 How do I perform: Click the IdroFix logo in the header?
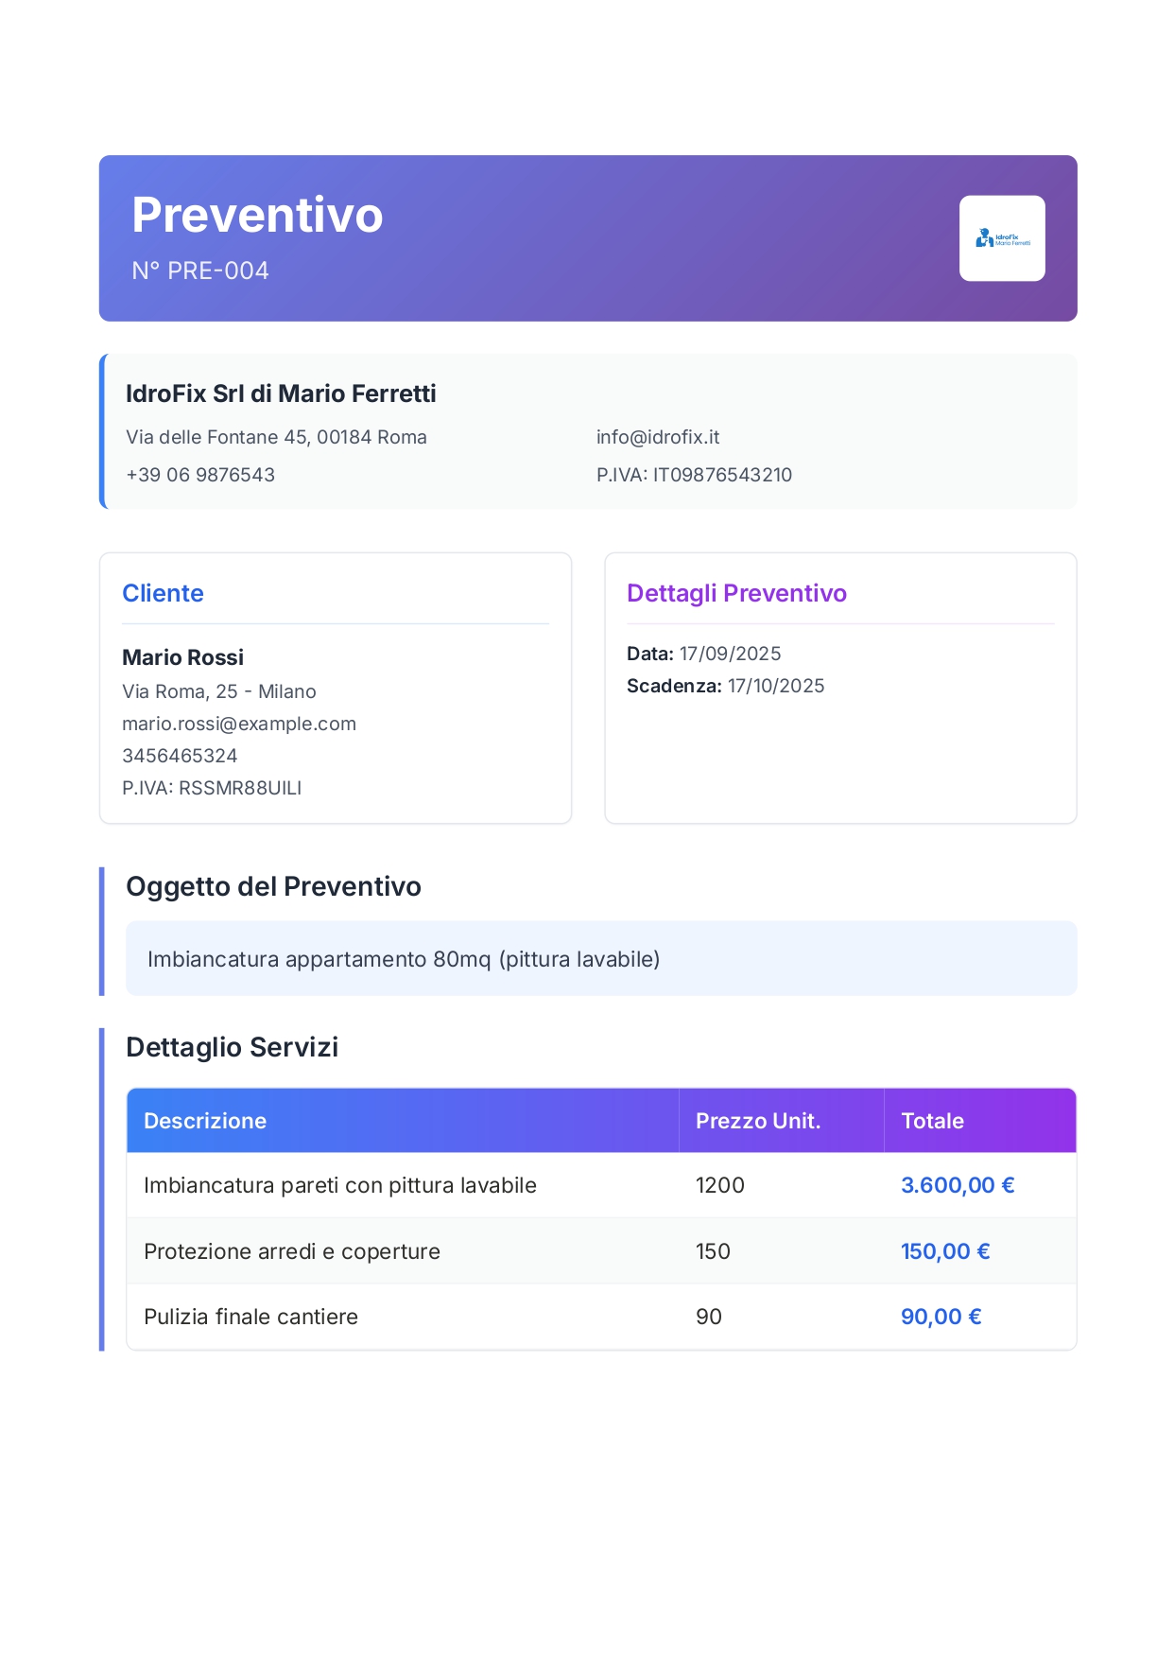tap(1001, 238)
